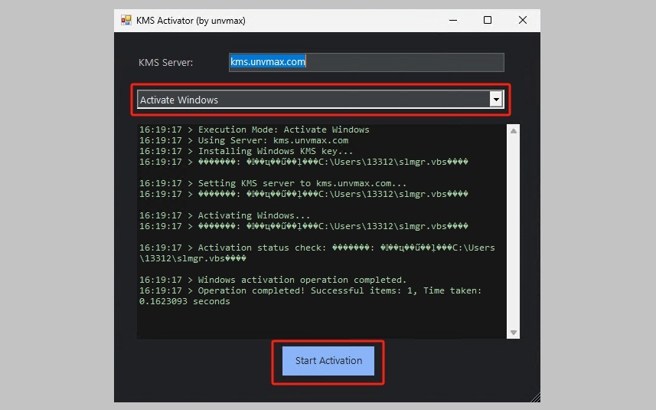
Task: Click the resize grip at window corner
Action: point(535,397)
